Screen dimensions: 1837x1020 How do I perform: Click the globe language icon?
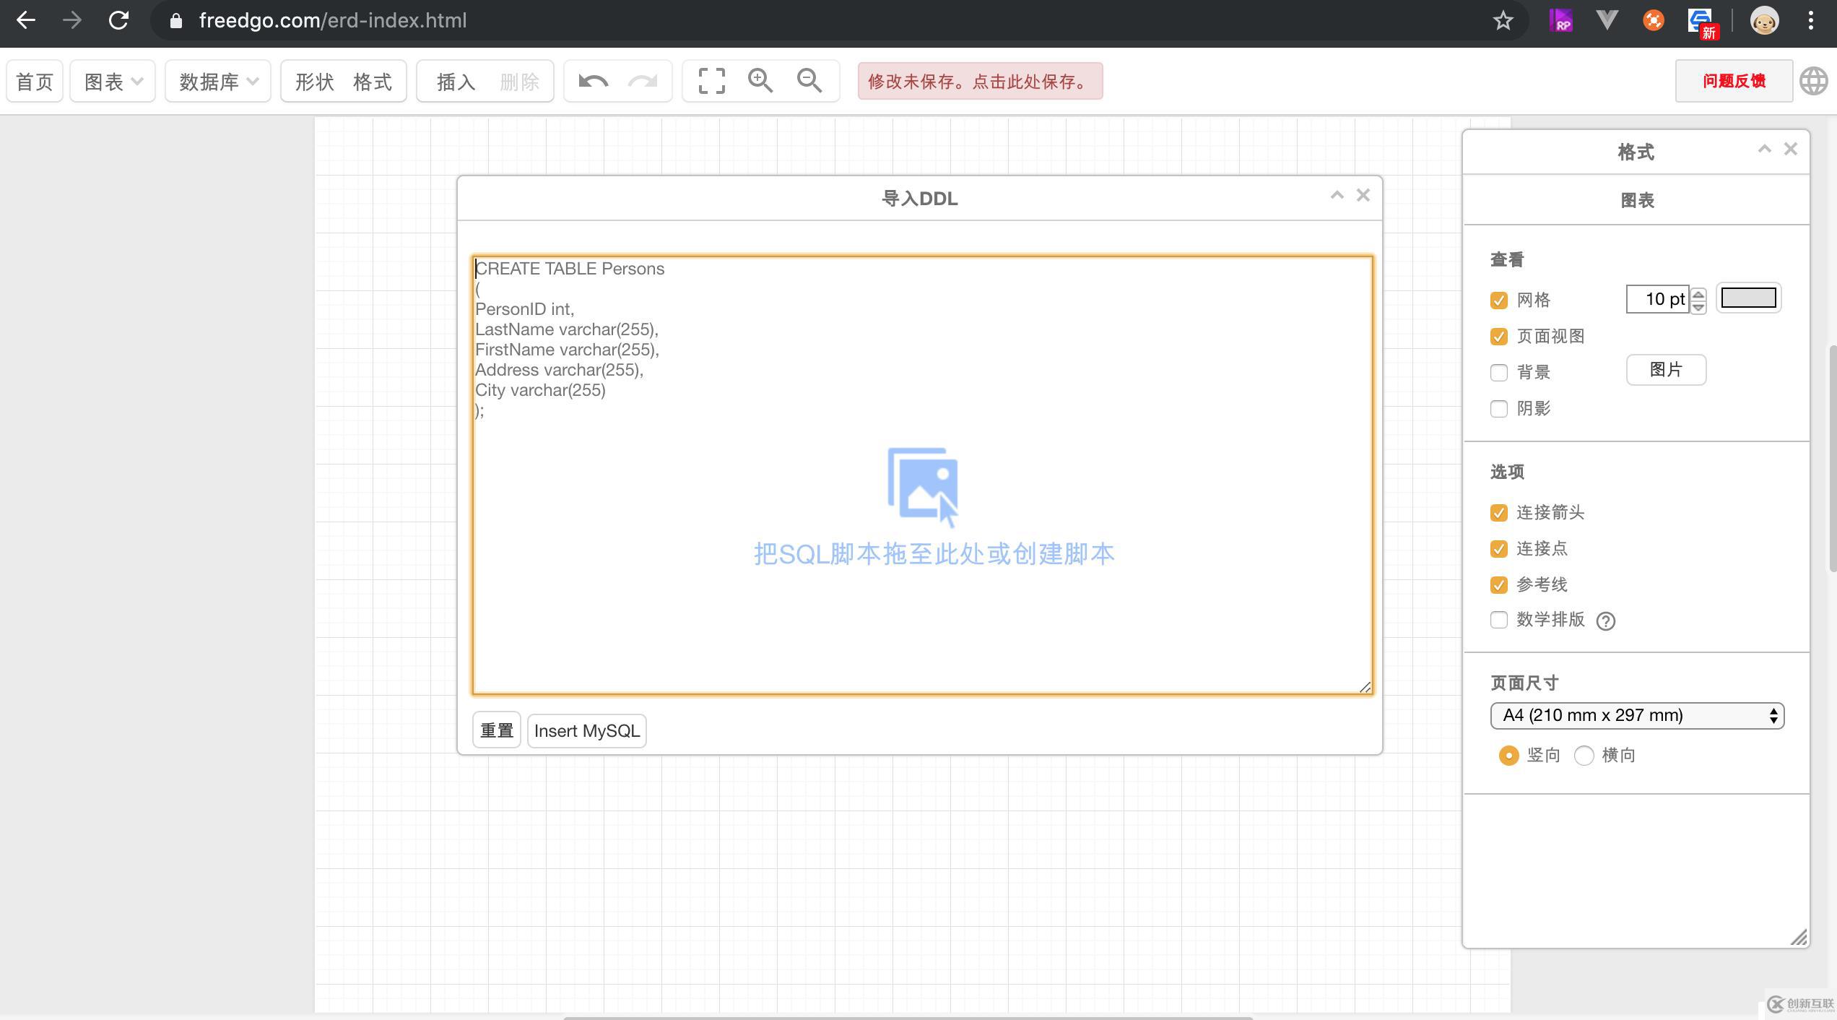(1813, 81)
